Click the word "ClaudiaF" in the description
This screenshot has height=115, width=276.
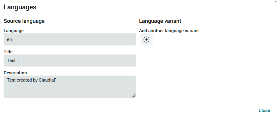pos(48,80)
